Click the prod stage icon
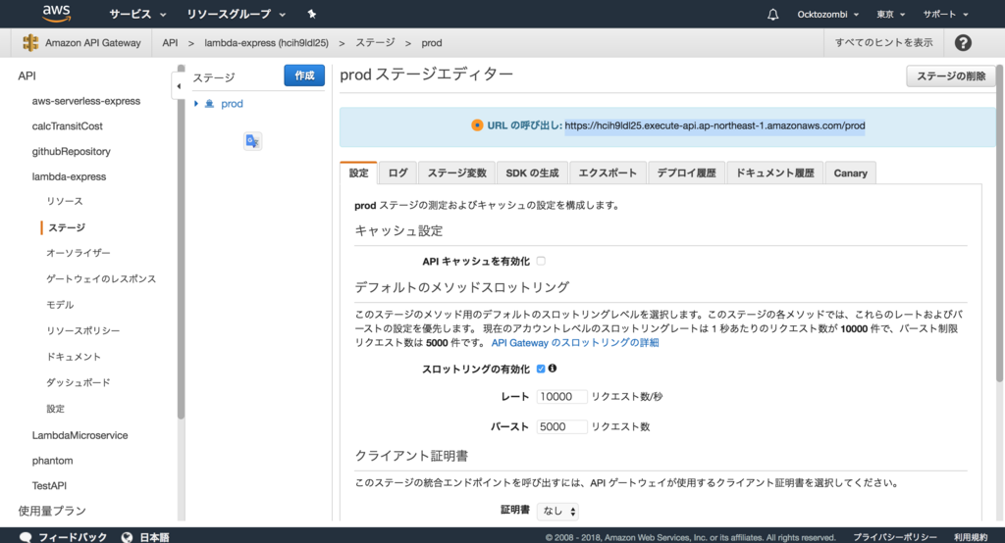Viewport: 1005px width, 543px height. [x=209, y=104]
